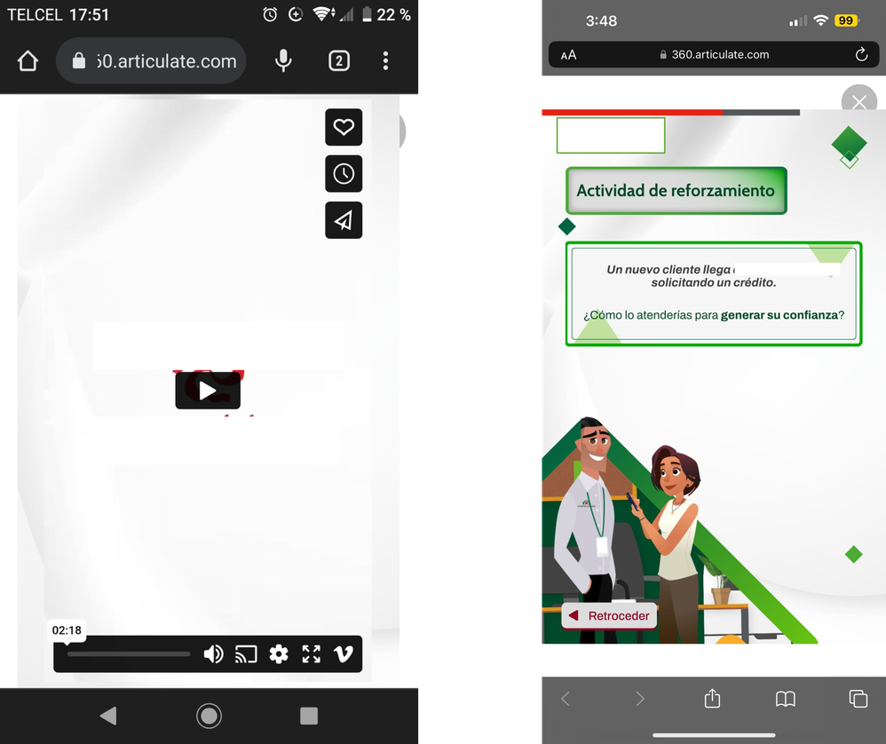Click the Retroceder button
Screen dimensions: 886x744
(x=609, y=615)
